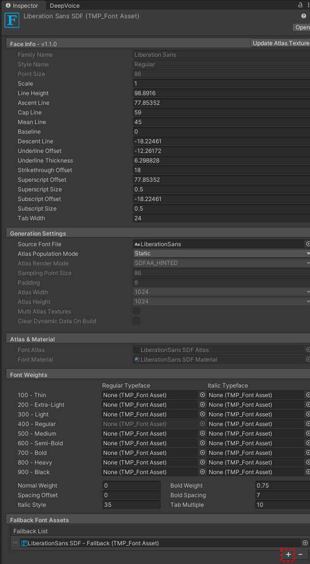Click the LiberationSans source font field

coord(218,244)
